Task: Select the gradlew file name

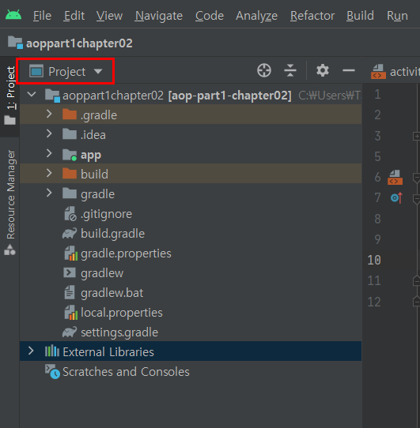Action: pyautogui.click(x=102, y=273)
